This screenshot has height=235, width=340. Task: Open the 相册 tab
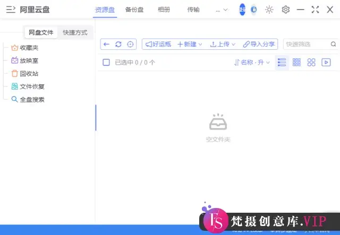tap(164, 10)
